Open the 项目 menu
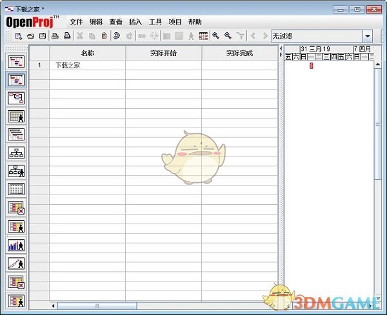This screenshot has height=315, width=387. 175,22
